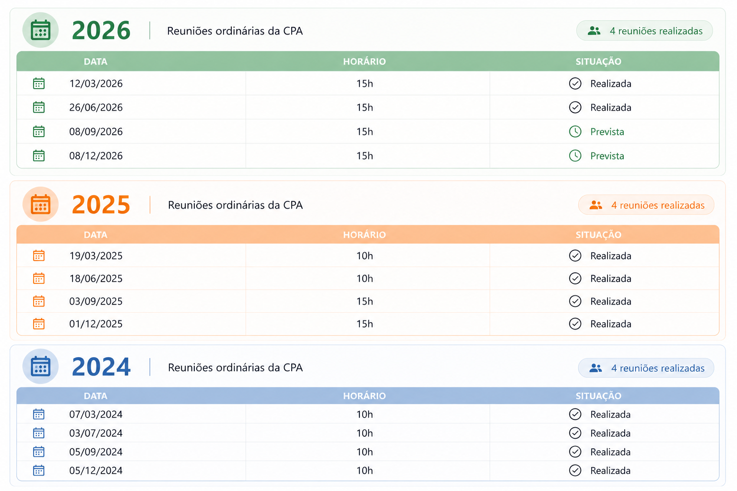Click the green 4 reuniões realizadas badge

tap(644, 31)
